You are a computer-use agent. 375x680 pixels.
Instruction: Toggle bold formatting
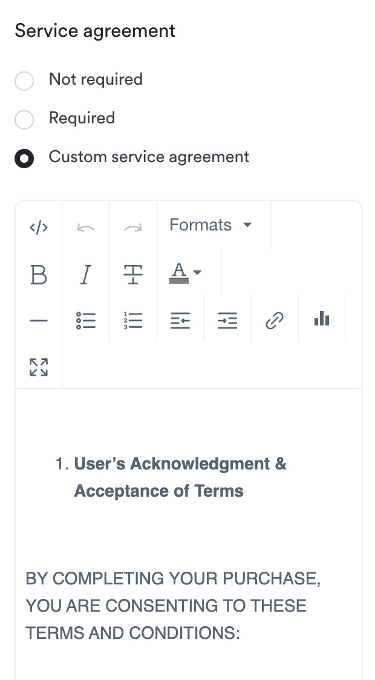coord(39,276)
